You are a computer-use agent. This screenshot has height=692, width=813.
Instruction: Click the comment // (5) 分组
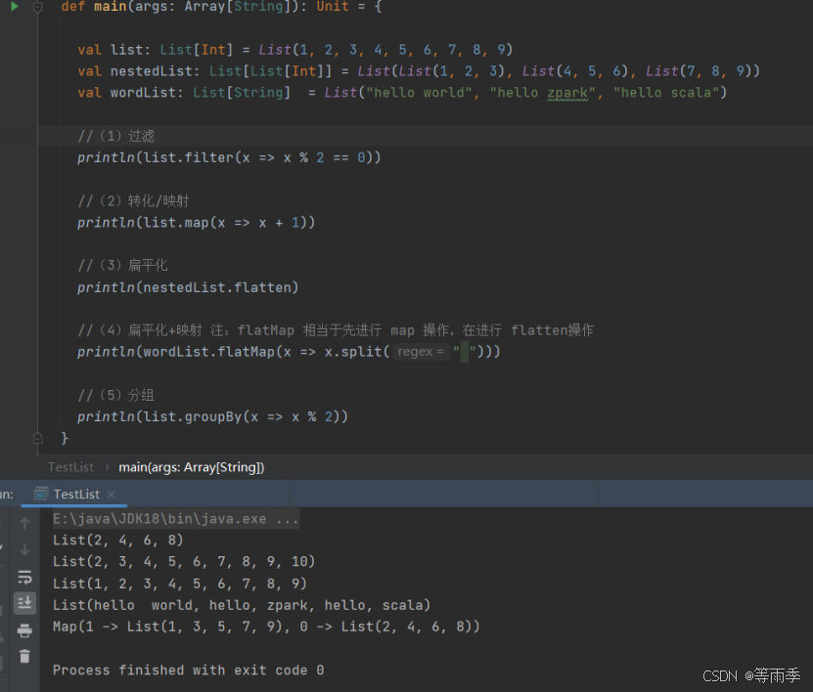(115, 395)
